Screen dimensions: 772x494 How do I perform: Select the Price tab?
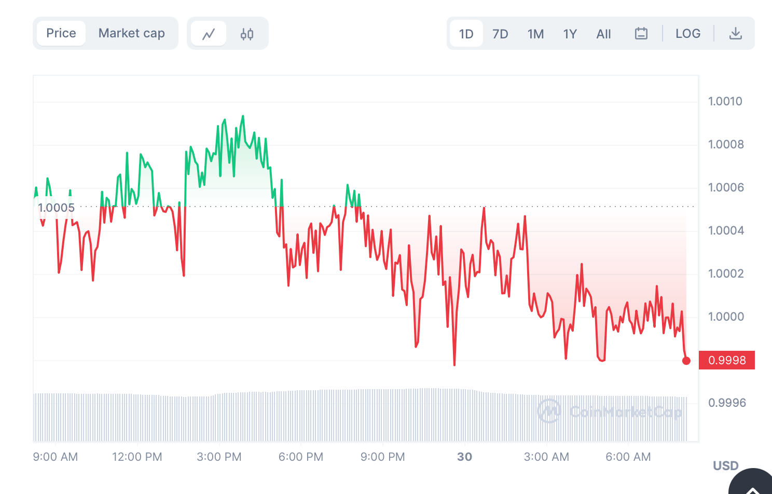coord(61,33)
